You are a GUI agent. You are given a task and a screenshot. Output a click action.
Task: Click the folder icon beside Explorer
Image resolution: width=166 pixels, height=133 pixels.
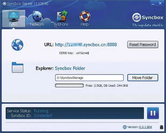17,67
